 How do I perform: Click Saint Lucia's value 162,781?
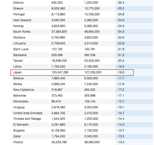pyautogui.click(x=90, y=49)
